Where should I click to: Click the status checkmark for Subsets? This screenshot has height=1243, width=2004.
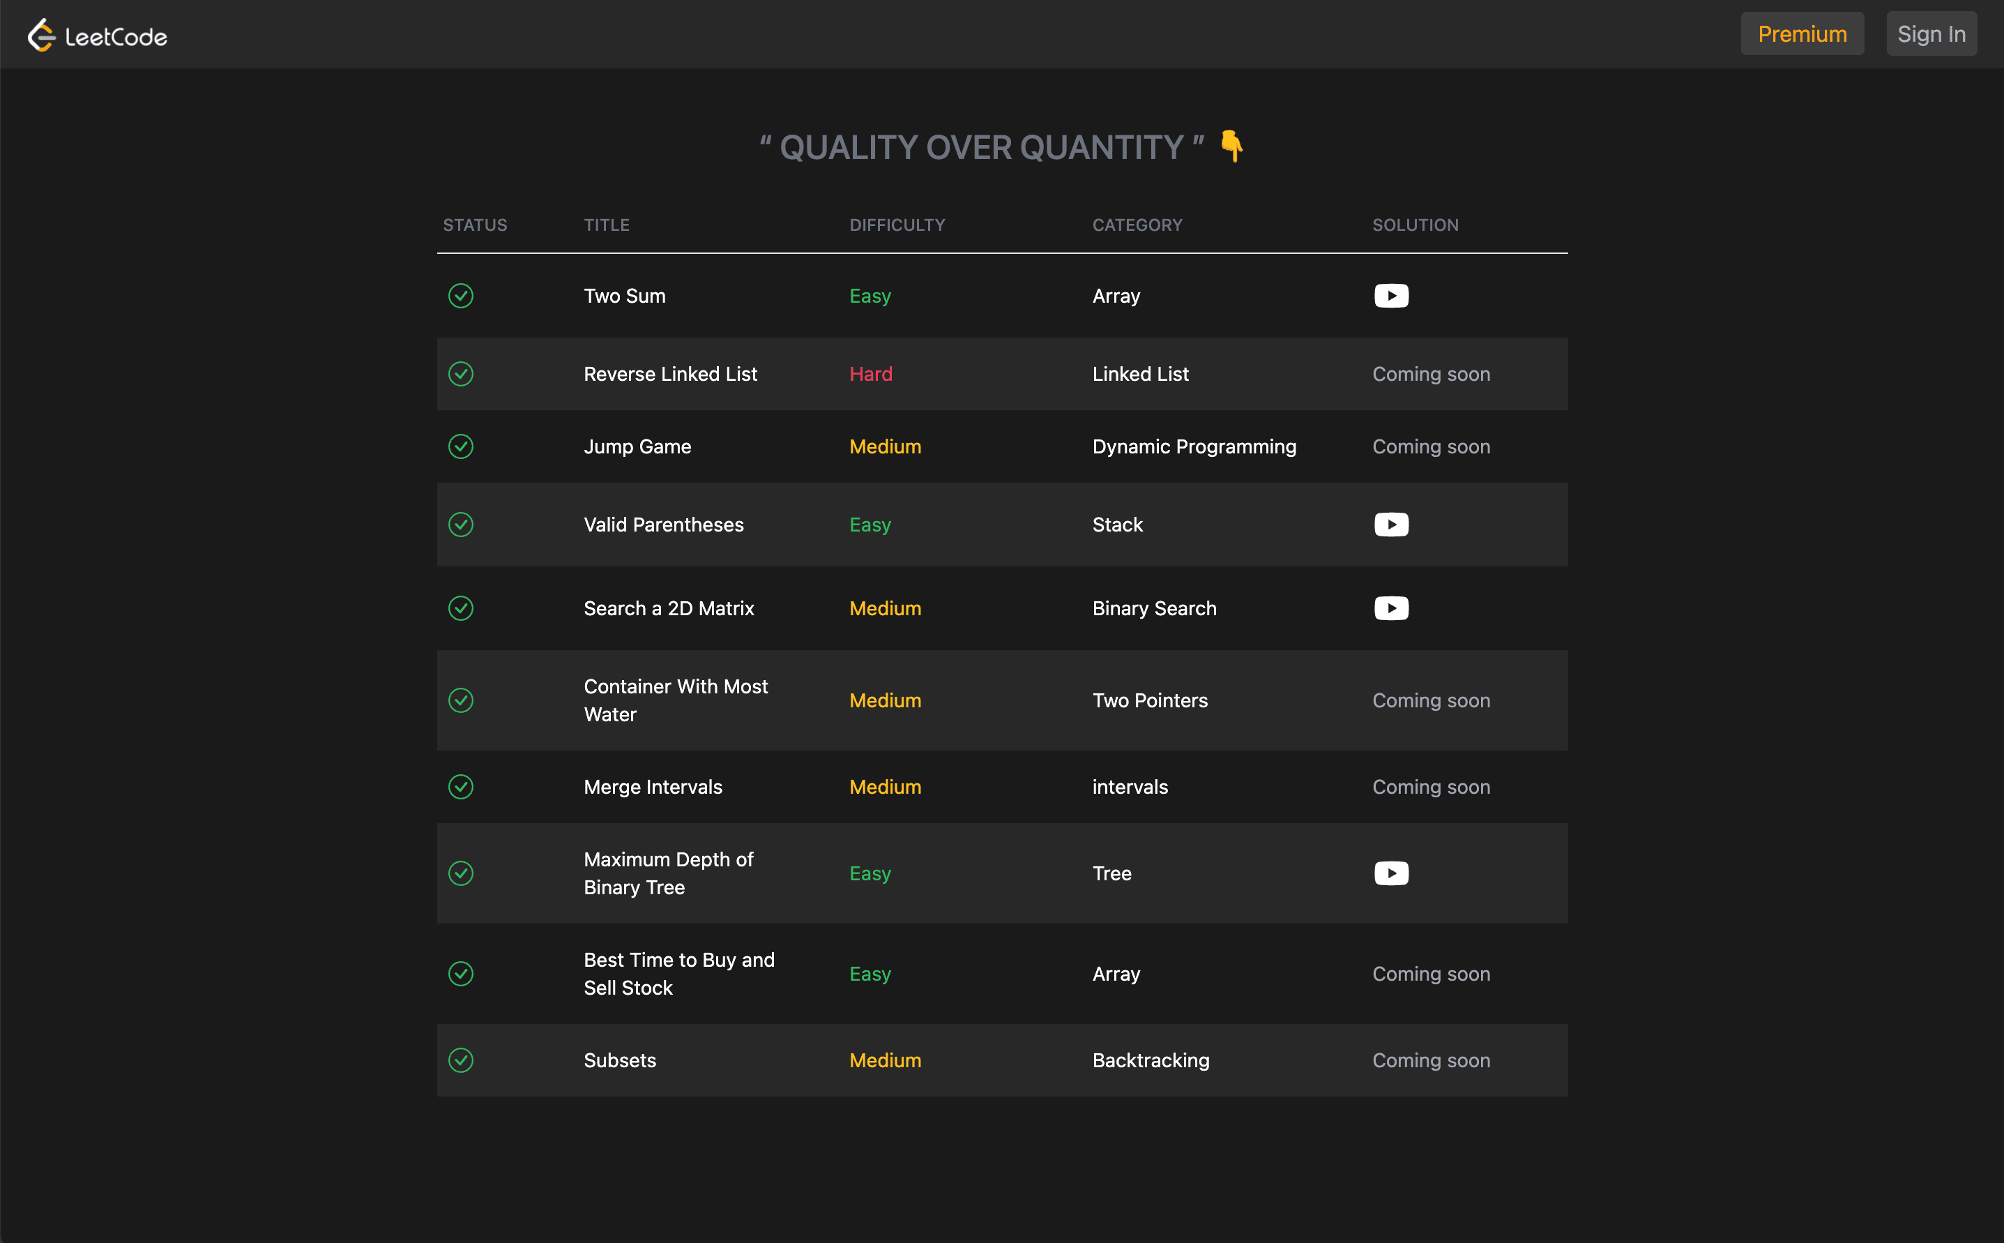[461, 1060]
